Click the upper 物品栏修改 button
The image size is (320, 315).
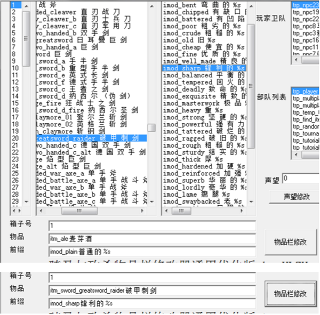(291, 242)
